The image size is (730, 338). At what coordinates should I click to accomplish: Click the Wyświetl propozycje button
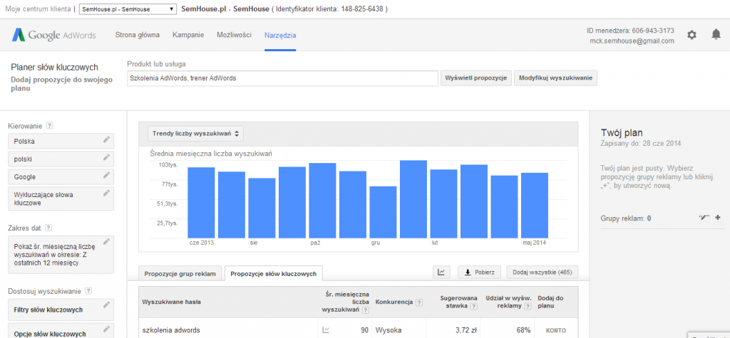(475, 78)
